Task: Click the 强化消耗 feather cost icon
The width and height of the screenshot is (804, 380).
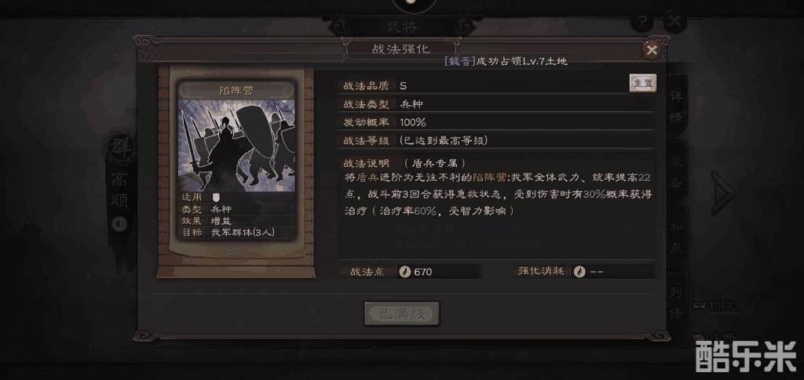Action: click(x=580, y=272)
